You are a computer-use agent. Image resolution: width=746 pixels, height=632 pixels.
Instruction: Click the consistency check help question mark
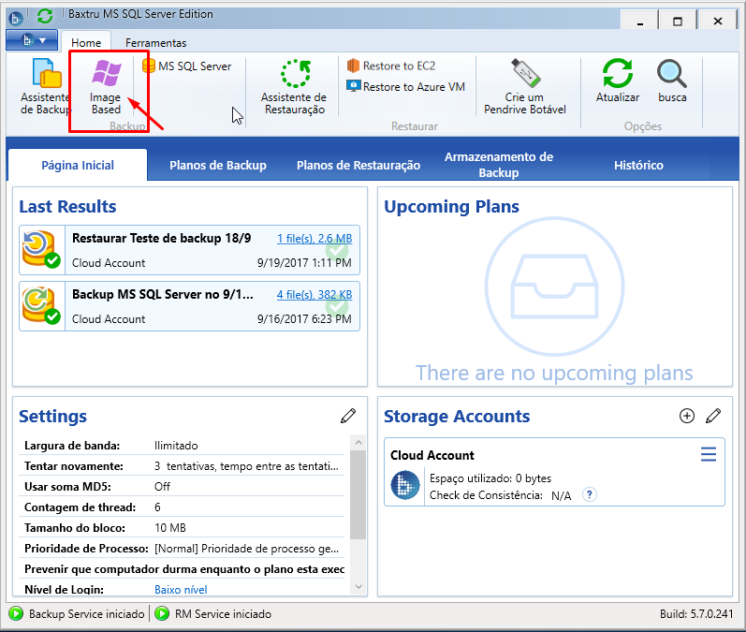[589, 495]
